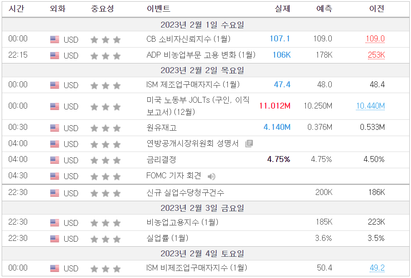Click date header 2023년 2월 1일 수요일
This screenshot has width=411, height=278.
point(202,25)
